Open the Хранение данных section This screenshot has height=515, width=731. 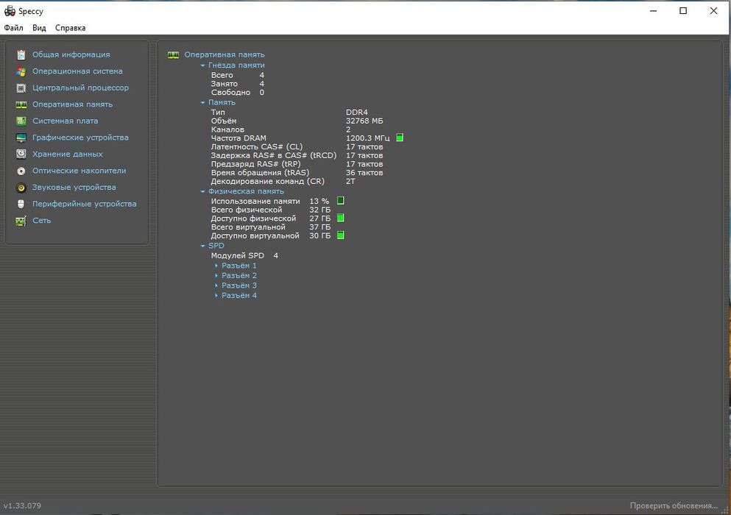(68, 154)
